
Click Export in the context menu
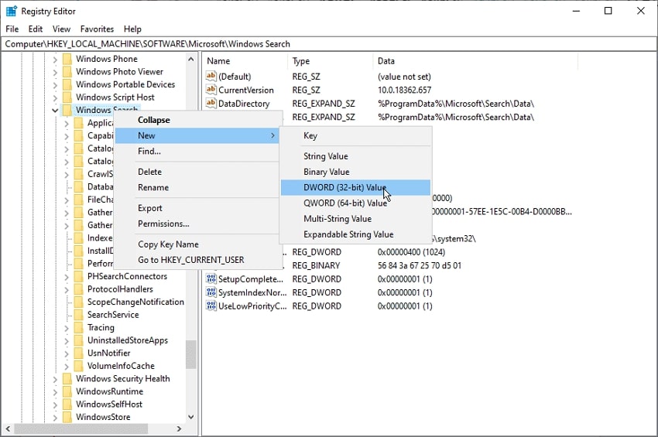(197, 208)
